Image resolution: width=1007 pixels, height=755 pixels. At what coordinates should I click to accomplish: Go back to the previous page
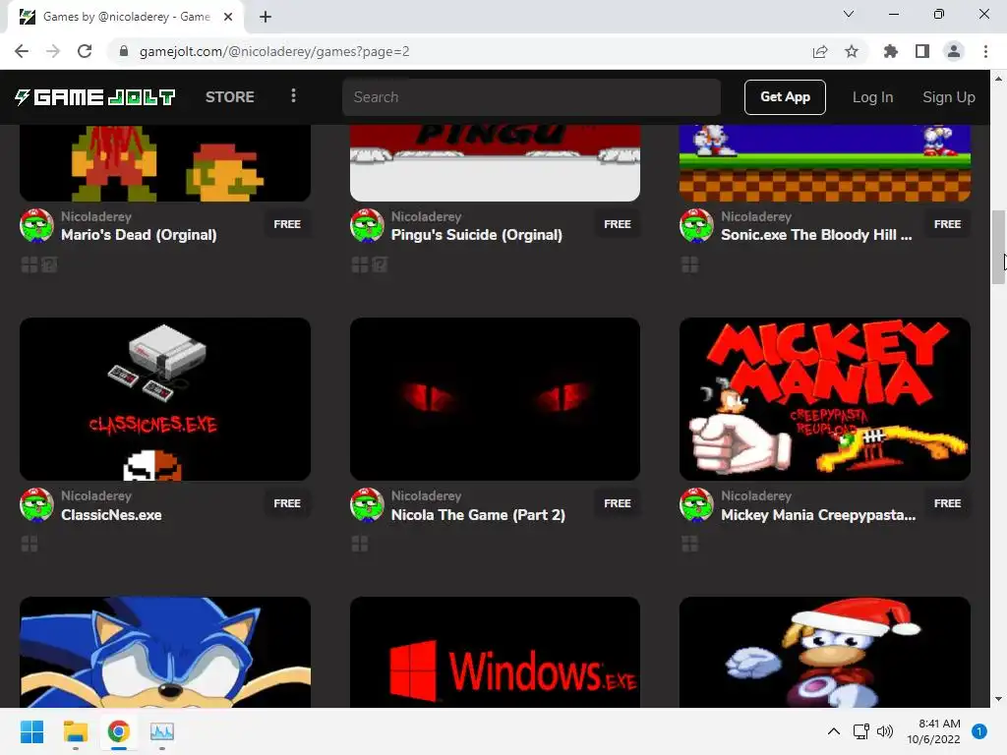point(22,51)
